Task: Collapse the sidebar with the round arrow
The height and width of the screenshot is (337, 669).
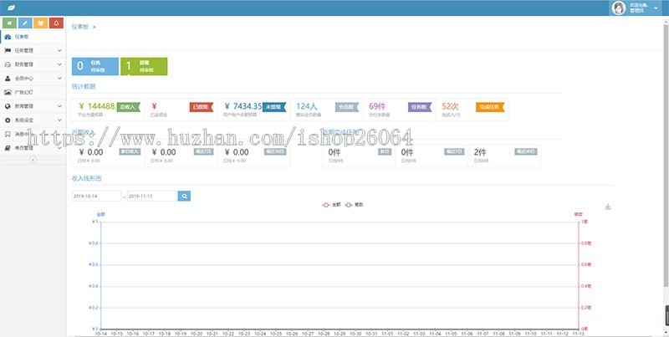Action: click(x=33, y=160)
